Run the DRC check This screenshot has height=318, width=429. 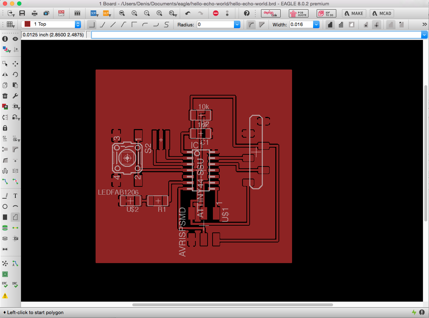coord(15,285)
